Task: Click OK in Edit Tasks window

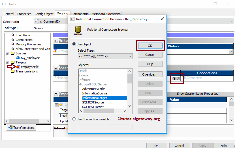Action: pyautogui.click(x=157, y=146)
